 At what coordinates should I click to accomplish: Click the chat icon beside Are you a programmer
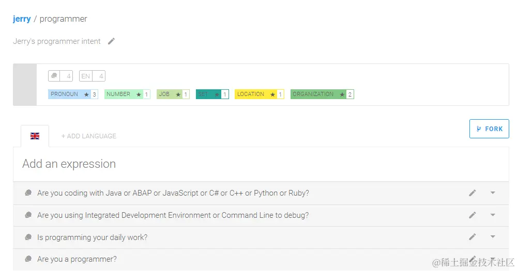pyautogui.click(x=28, y=259)
